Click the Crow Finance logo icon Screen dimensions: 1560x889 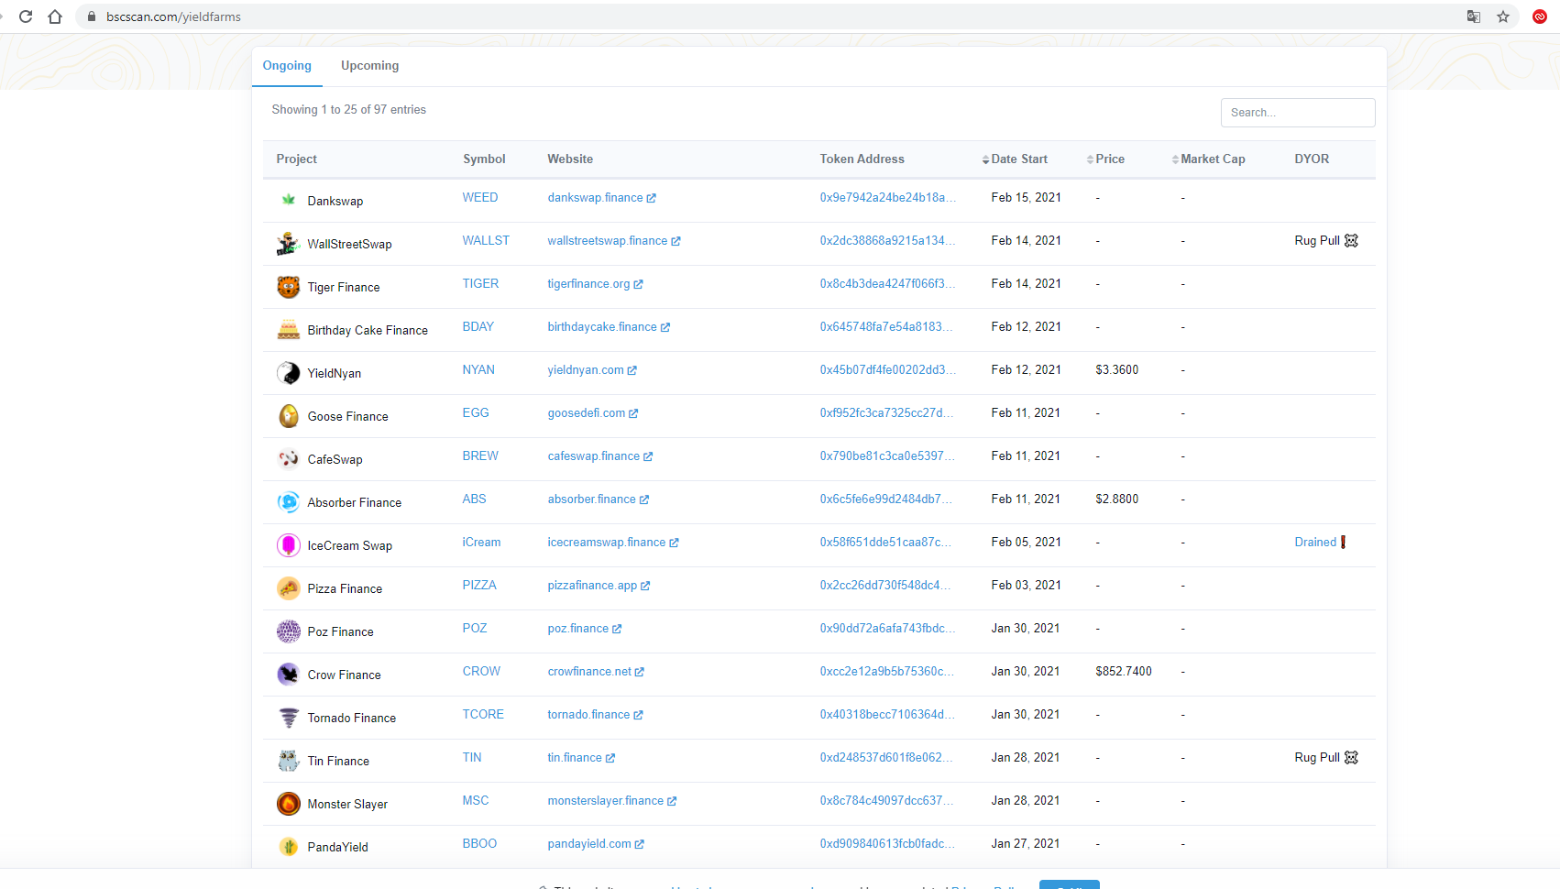pyautogui.click(x=289, y=675)
